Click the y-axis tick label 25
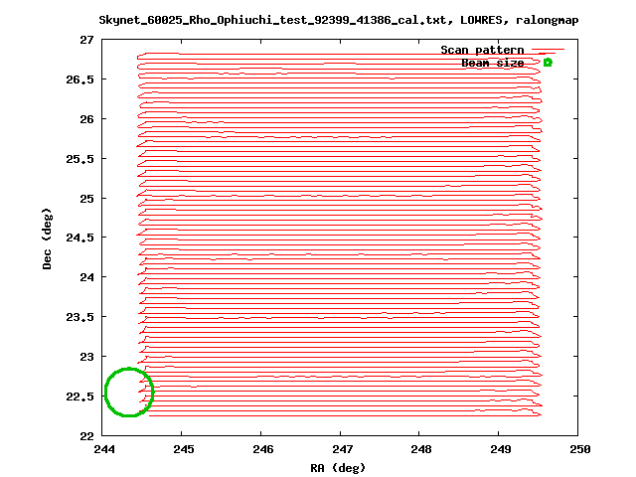 pyautogui.click(x=86, y=199)
